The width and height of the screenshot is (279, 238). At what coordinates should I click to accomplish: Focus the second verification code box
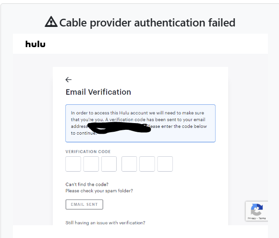tap(91, 164)
